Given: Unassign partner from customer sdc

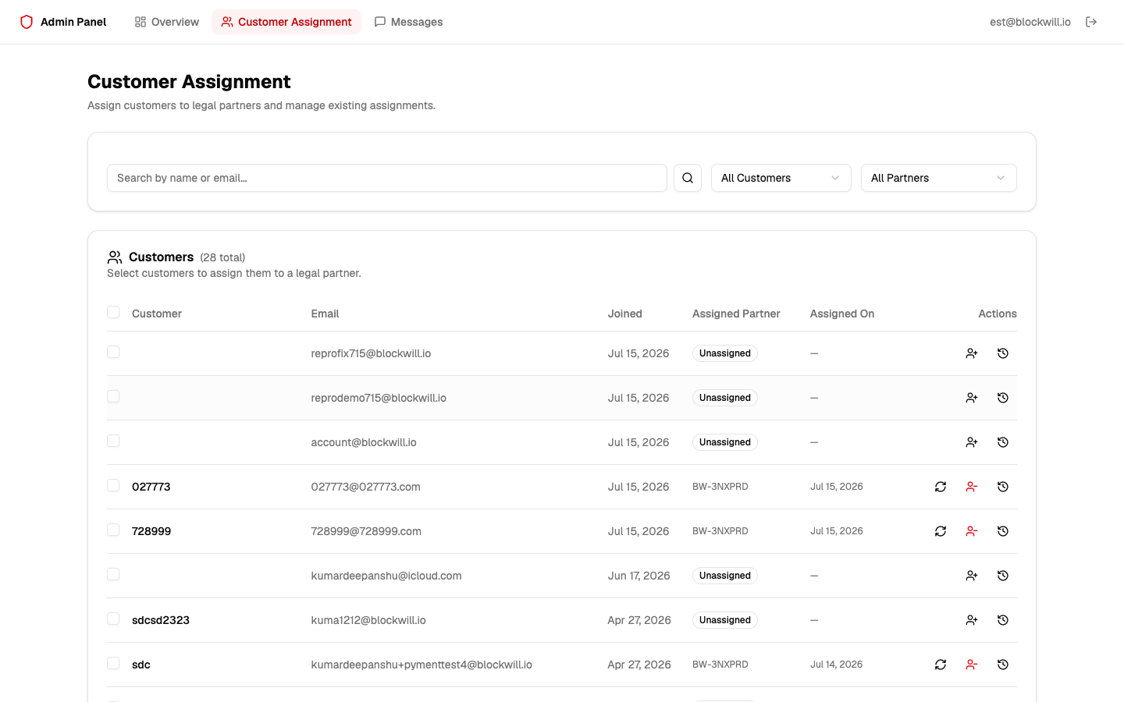Looking at the screenshot, I should (x=972, y=665).
